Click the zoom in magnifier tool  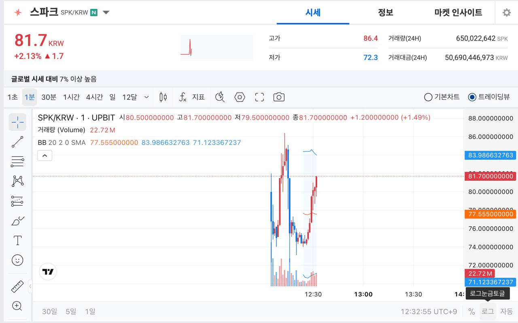tap(17, 306)
